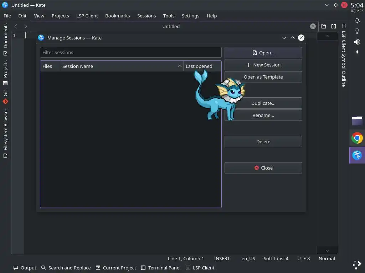This screenshot has height=273, width=365.
Task: Open the Soft Tabs: 4 indentation selector
Action: point(276,258)
